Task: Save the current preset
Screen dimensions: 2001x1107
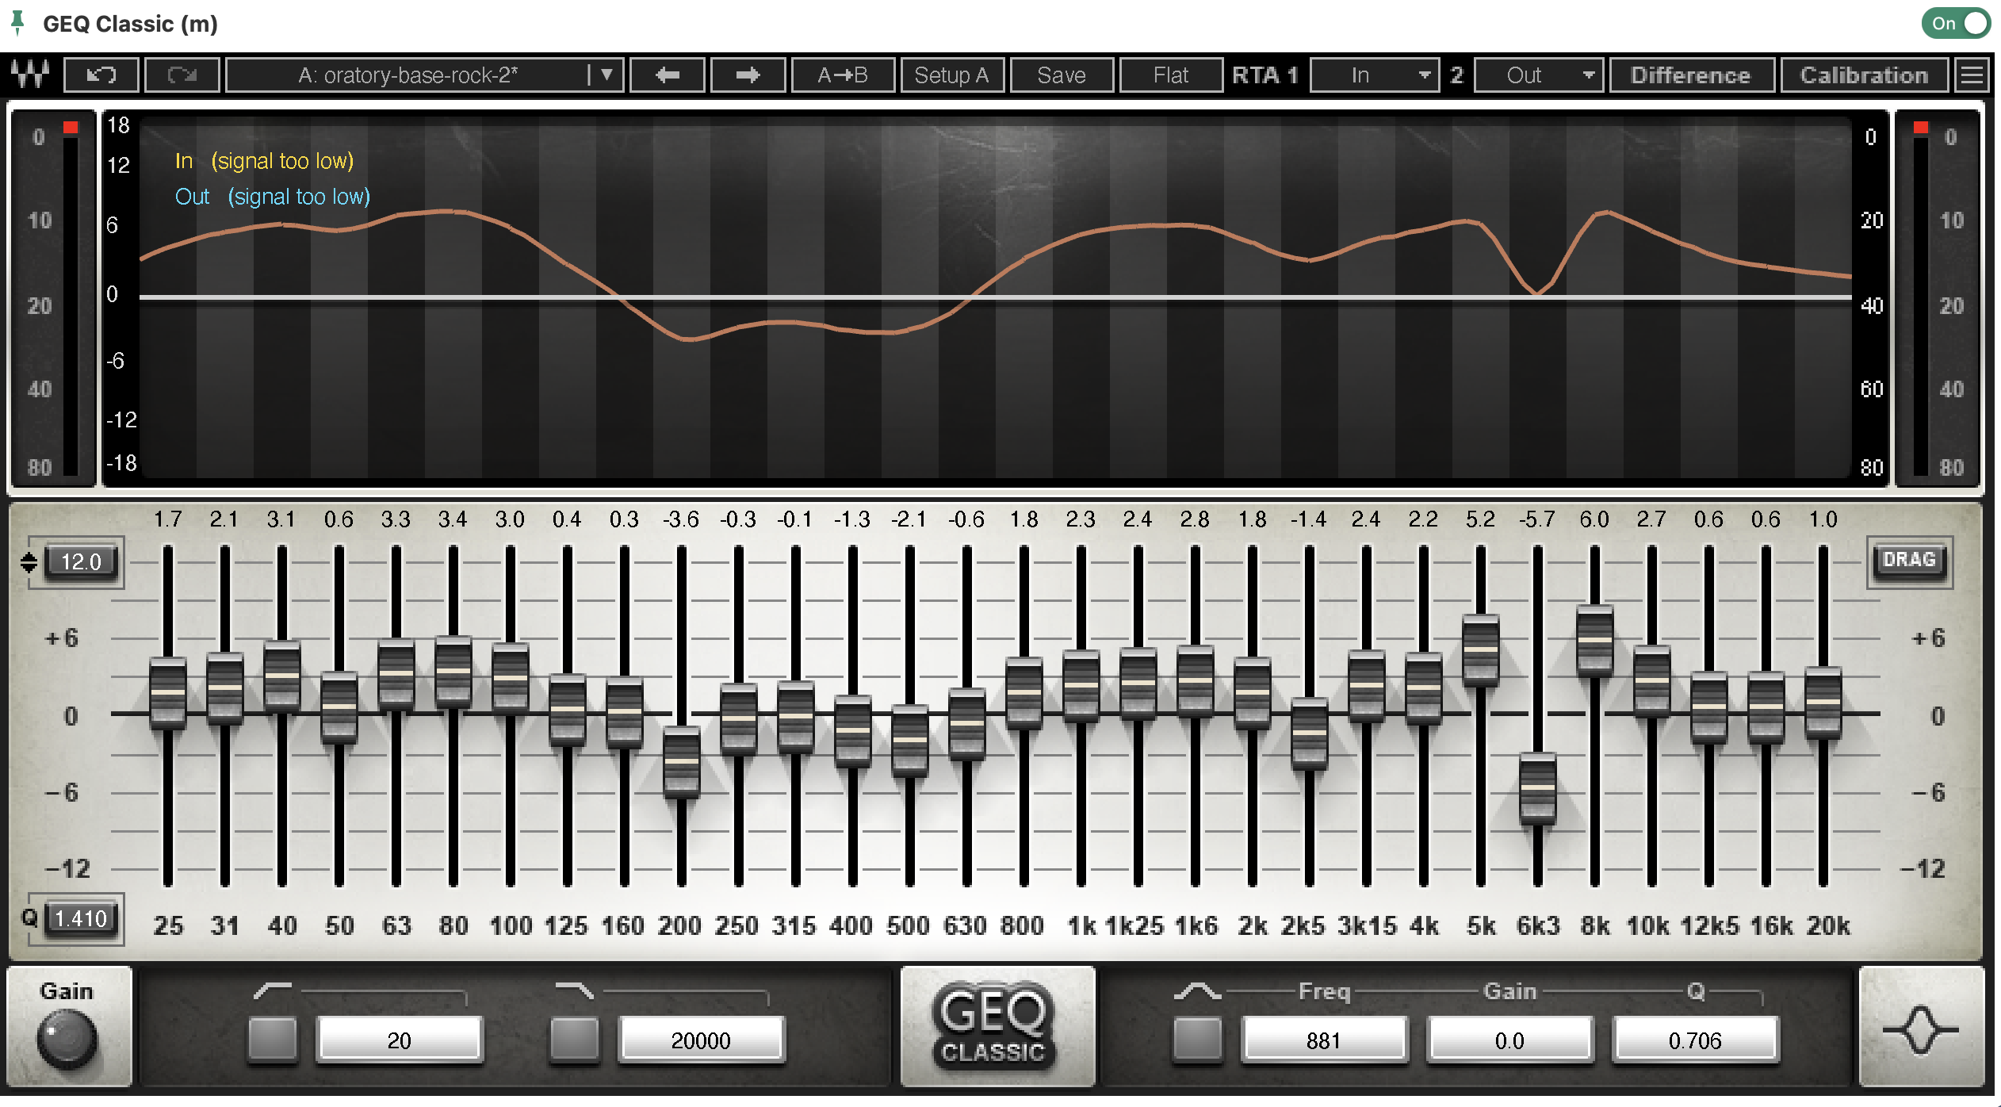Action: (1062, 75)
